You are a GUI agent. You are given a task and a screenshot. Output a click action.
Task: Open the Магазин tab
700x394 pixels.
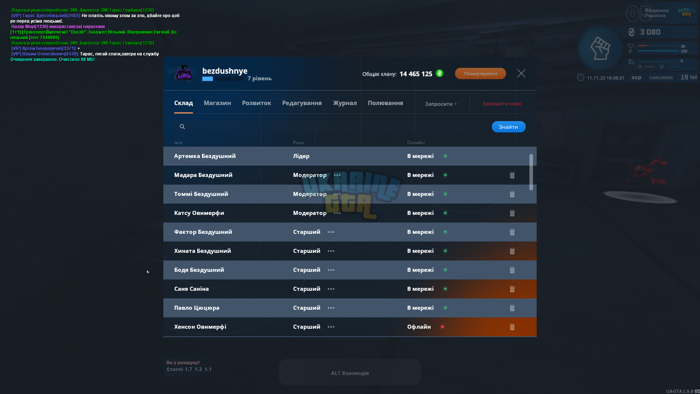pos(217,103)
